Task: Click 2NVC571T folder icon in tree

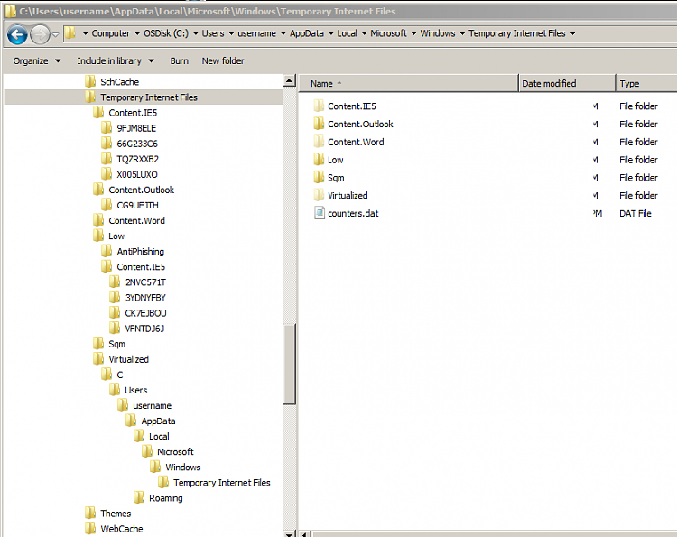Action: tap(115, 282)
